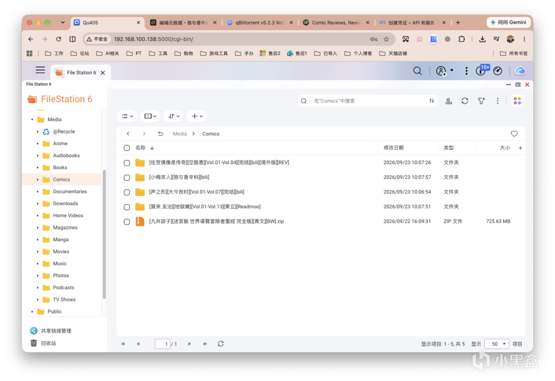This screenshot has height=381, width=555.
Task: Tick checkbox for 迷宮飯 zip file
Action: [x=127, y=222]
